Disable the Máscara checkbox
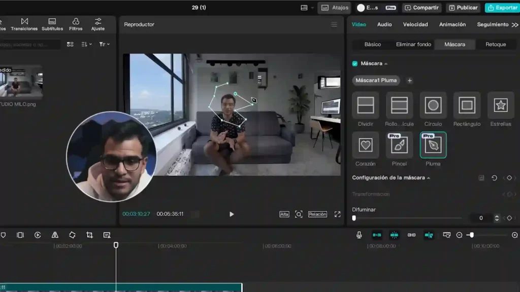Screen dimensions: 520x292 [x=354, y=64]
